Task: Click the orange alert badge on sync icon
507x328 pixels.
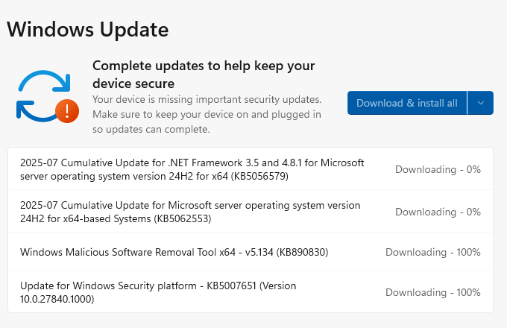Action: tap(67, 112)
